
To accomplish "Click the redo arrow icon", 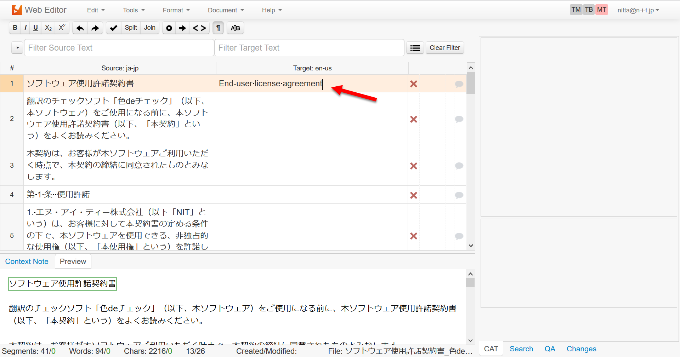I will click(x=95, y=28).
